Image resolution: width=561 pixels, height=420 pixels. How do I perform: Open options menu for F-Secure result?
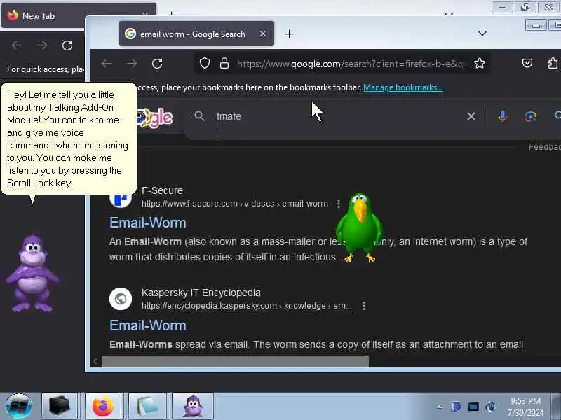[339, 204]
